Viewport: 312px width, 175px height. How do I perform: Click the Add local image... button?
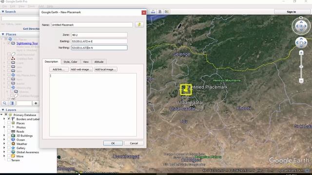[105, 70]
